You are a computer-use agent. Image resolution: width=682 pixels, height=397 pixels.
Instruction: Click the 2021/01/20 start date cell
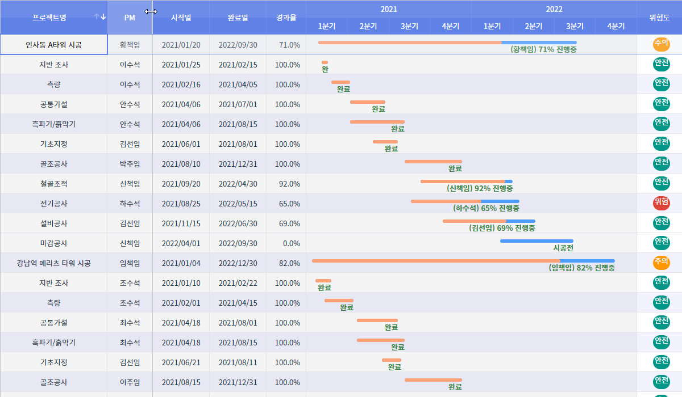point(181,44)
